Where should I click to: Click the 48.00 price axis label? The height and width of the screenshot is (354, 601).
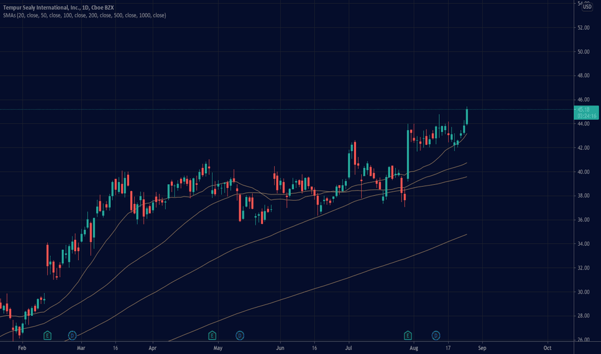(x=584, y=75)
